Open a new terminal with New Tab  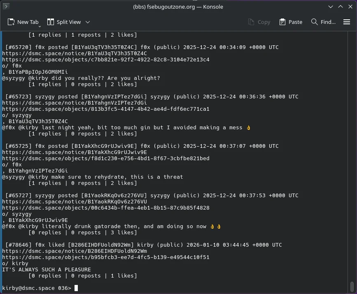(x=23, y=22)
